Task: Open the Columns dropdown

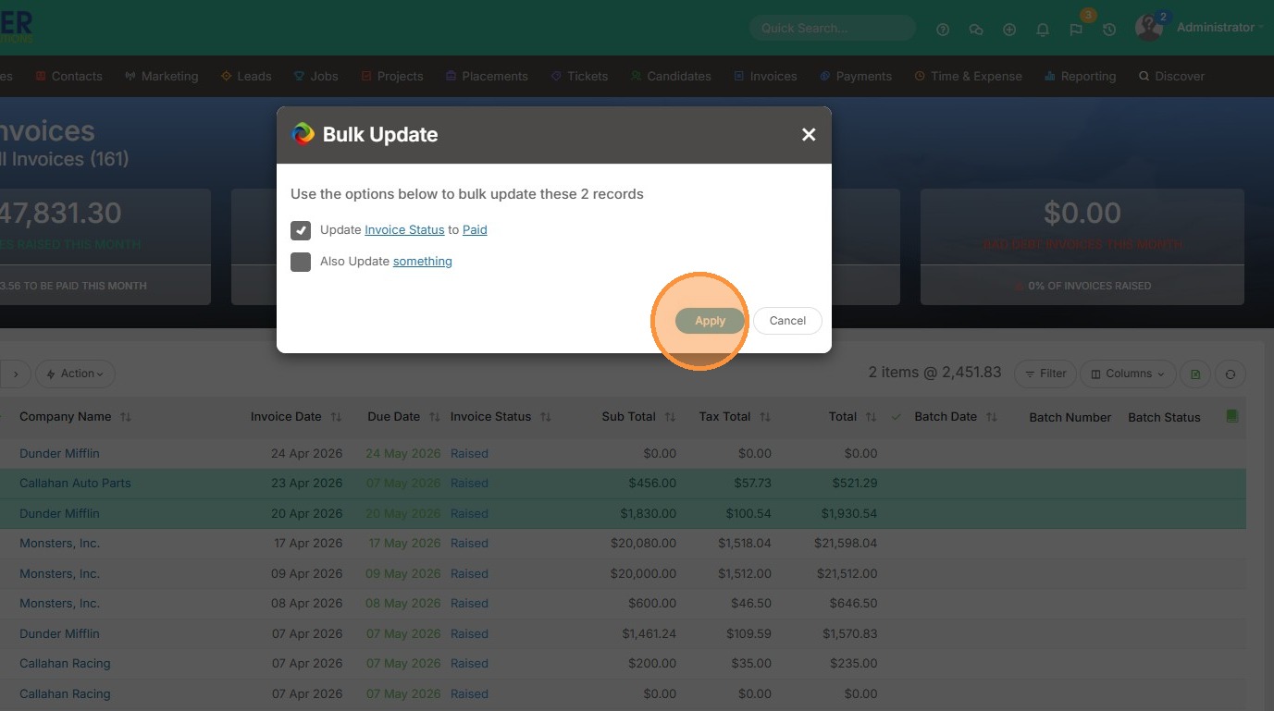Action: (x=1128, y=374)
